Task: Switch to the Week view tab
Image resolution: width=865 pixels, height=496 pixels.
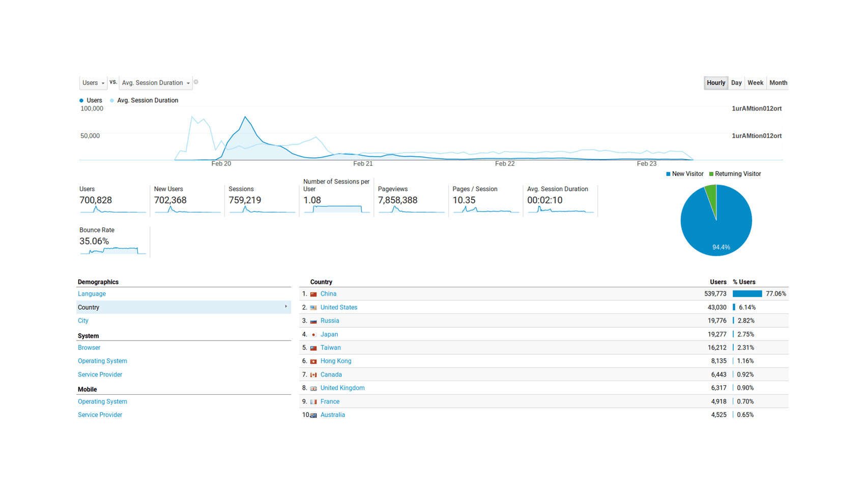Action: coord(755,82)
